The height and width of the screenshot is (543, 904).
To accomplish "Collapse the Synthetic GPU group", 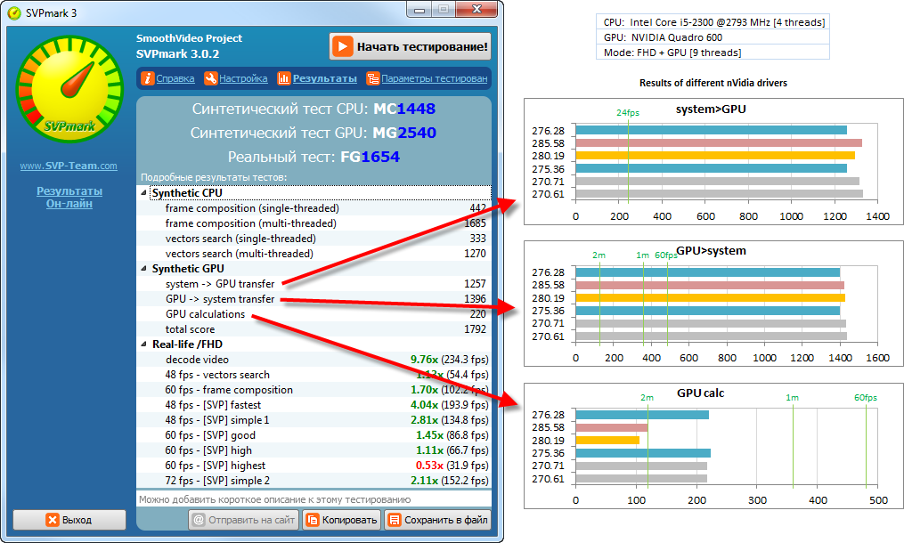I will tap(144, 269).
